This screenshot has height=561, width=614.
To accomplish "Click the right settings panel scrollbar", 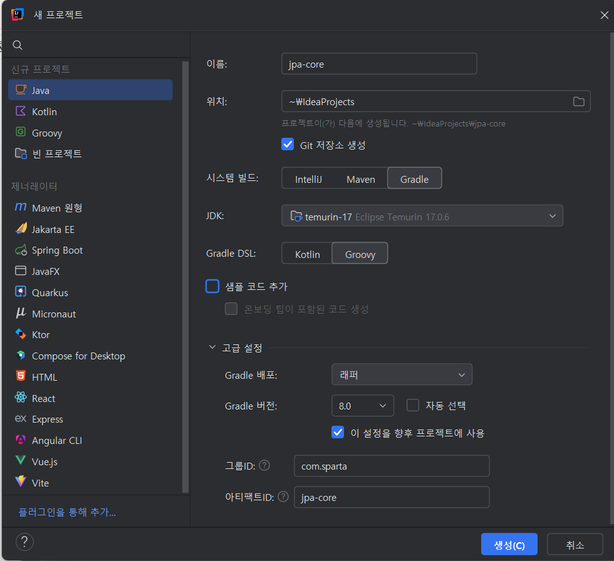I will pyautogui.click(x=611, y=279).
